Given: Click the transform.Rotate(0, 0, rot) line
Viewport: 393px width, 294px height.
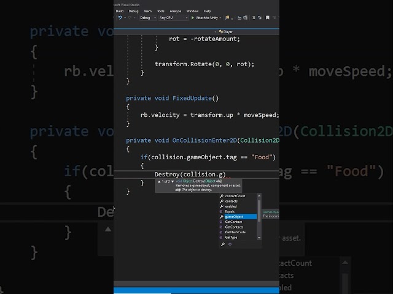Looking at the screenshot, I should (x=204, y=64).
